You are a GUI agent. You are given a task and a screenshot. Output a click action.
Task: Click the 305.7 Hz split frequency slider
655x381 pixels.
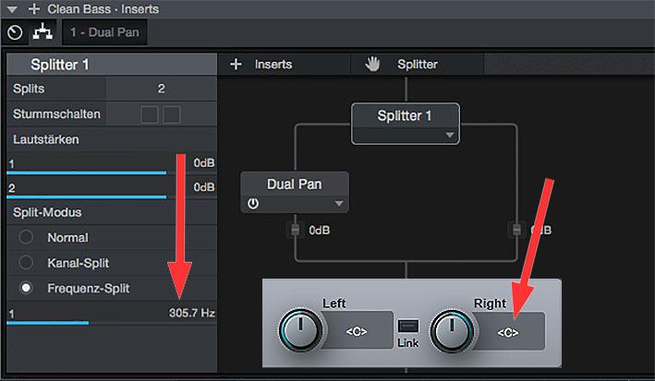coord(109,315)
